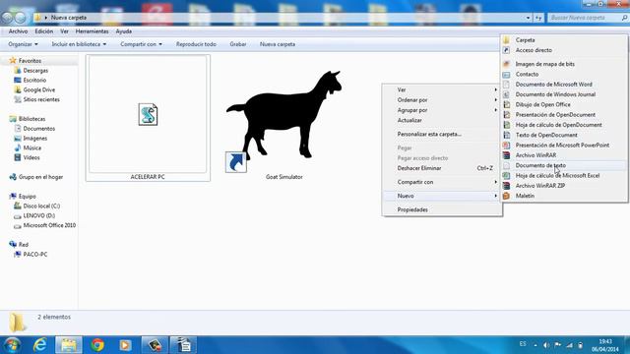Open the Windows Start button
630x354 pixels.
click(12, 345)
